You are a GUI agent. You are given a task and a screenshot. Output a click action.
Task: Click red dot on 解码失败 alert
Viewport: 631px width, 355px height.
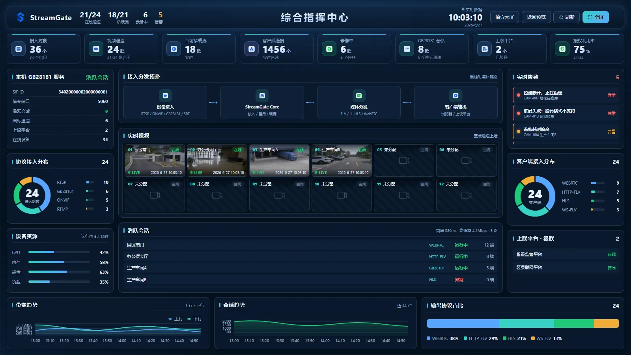click(518, 113)
